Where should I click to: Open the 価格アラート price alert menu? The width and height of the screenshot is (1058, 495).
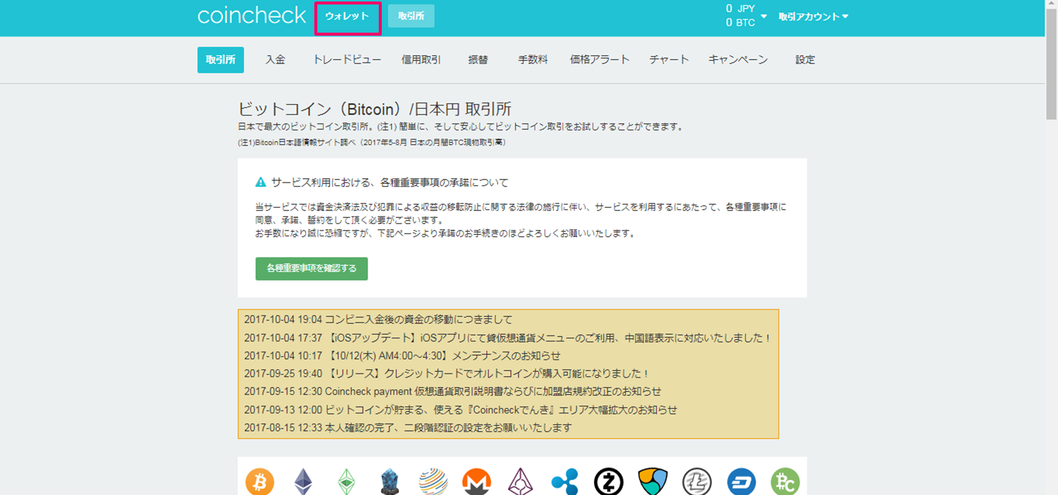pyautogui.click(x=599, y=60)
